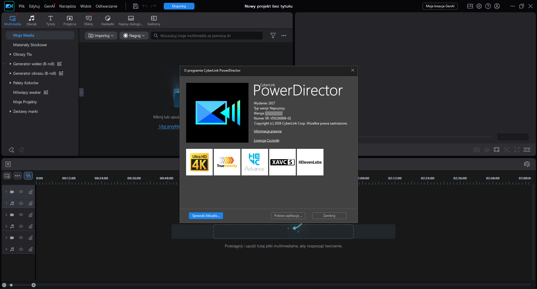Click the redo arrow icon
Screen dimensions: 537x289
point(153,6)
